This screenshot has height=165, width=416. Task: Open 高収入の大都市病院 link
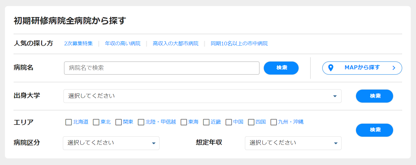point(176,44)
